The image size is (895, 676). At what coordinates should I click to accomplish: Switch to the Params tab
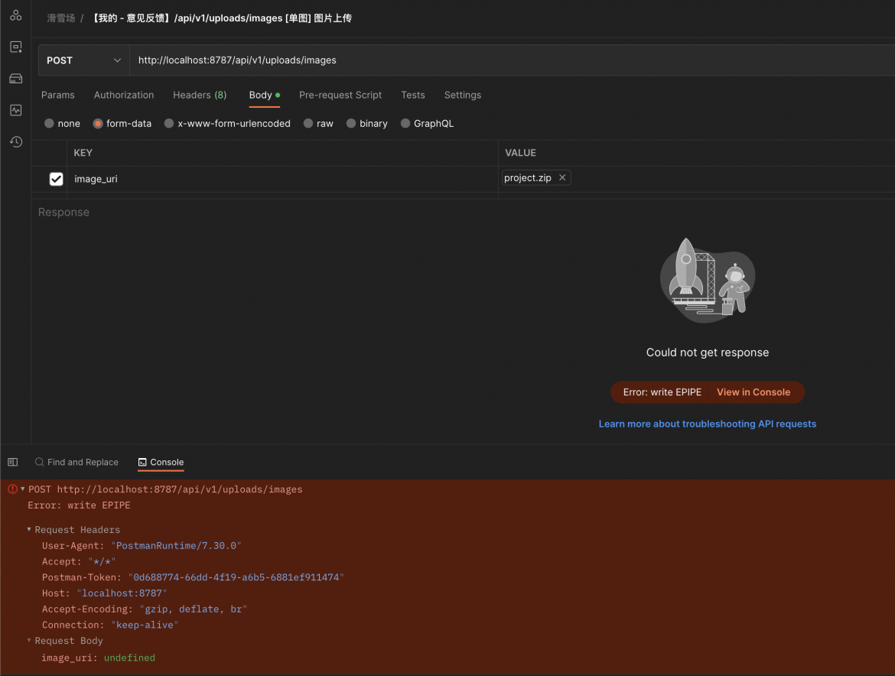(57, 95)
